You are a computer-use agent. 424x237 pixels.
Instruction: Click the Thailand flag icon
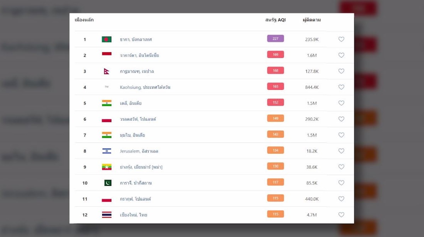106,215
